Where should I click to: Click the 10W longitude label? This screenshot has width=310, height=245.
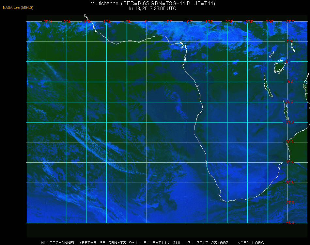tap(107, 21)
